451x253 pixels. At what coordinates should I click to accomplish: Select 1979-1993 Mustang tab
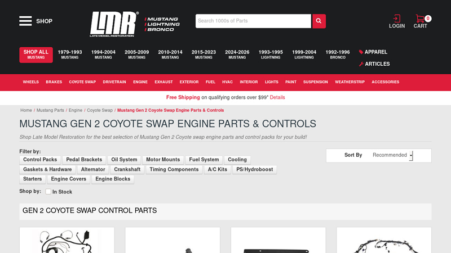click(x=69, y=55)
